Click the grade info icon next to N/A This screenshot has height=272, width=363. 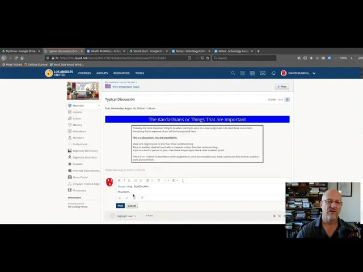(x=287, y=100)
